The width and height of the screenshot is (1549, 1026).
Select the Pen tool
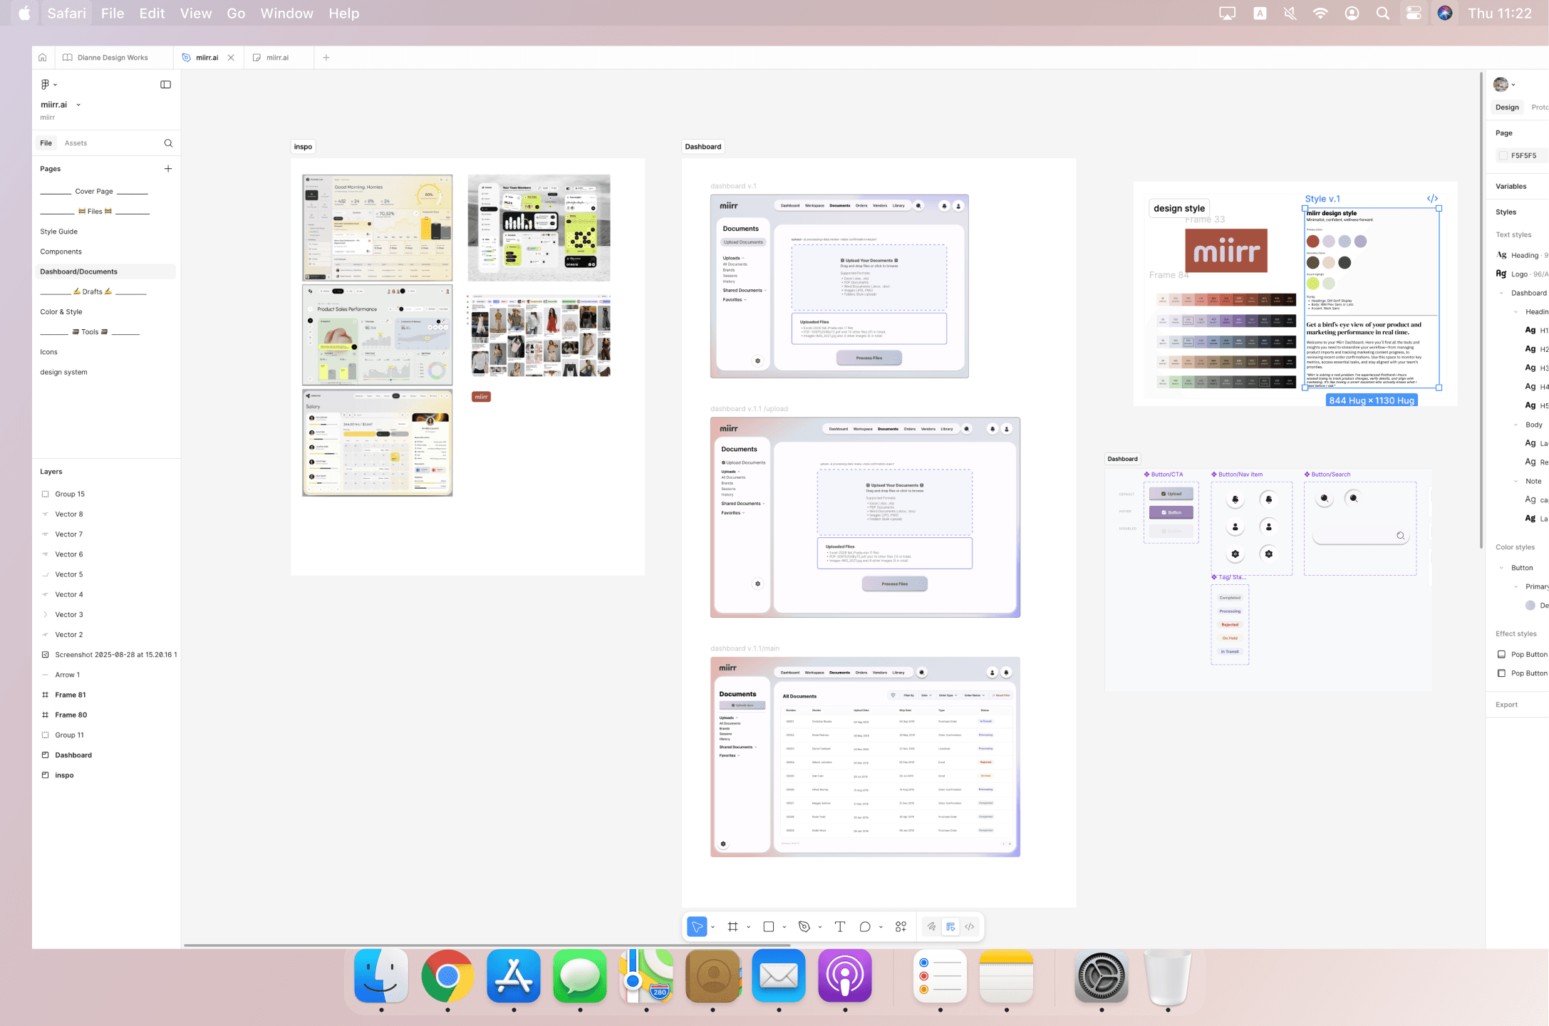(x=804, y=927)
